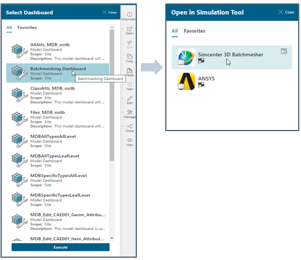Switch to Favorites tab in Select Dashboard
This screenshot has width=301, height=260.
27,27
